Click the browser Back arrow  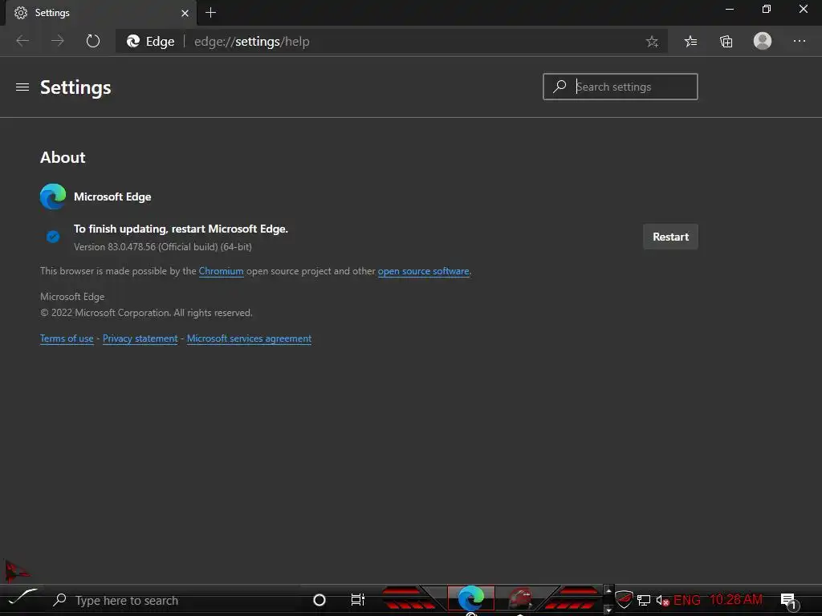pyautogui.click(x=22, y=41)
